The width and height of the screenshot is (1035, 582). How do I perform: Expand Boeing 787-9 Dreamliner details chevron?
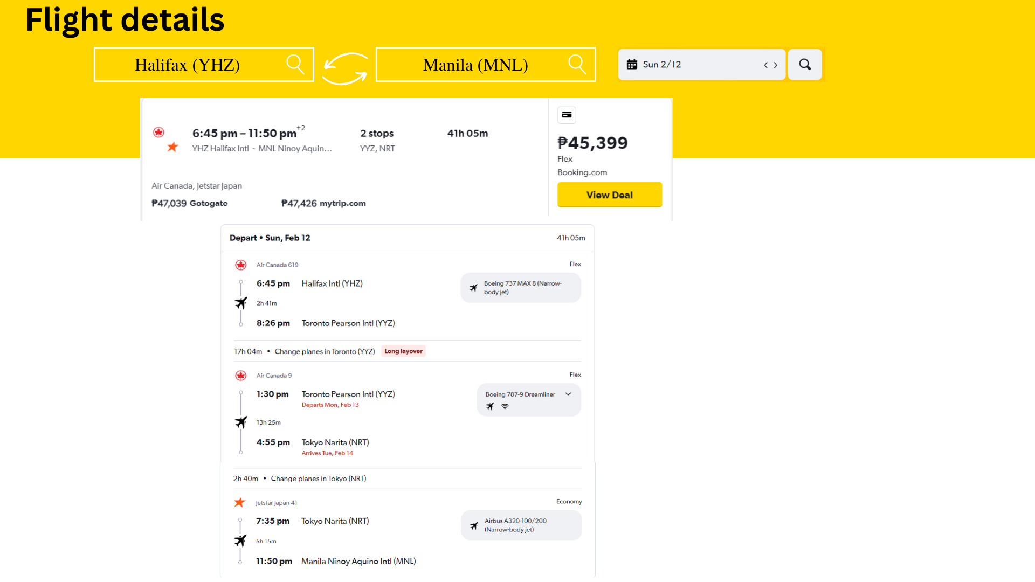pyautogui.click(x=568, y=394)
